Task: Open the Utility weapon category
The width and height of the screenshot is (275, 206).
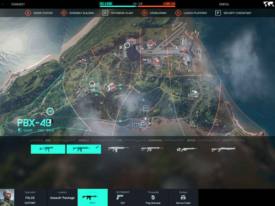Action: 227,140
